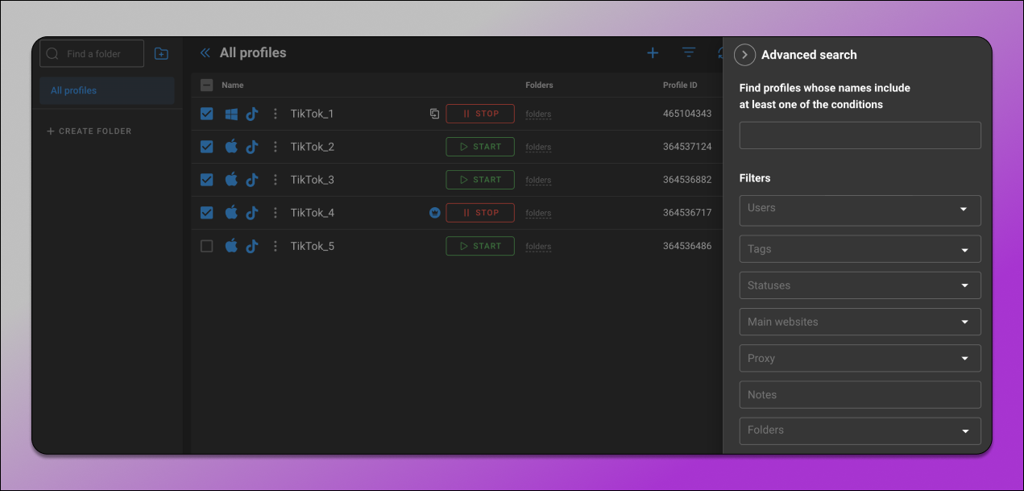Open three-dot menu for TikTok_4
1024x491 pixels.
pyautogui.click(x=275, y=213)
